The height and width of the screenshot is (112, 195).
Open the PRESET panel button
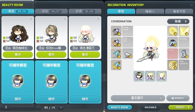tap(180, 107)
